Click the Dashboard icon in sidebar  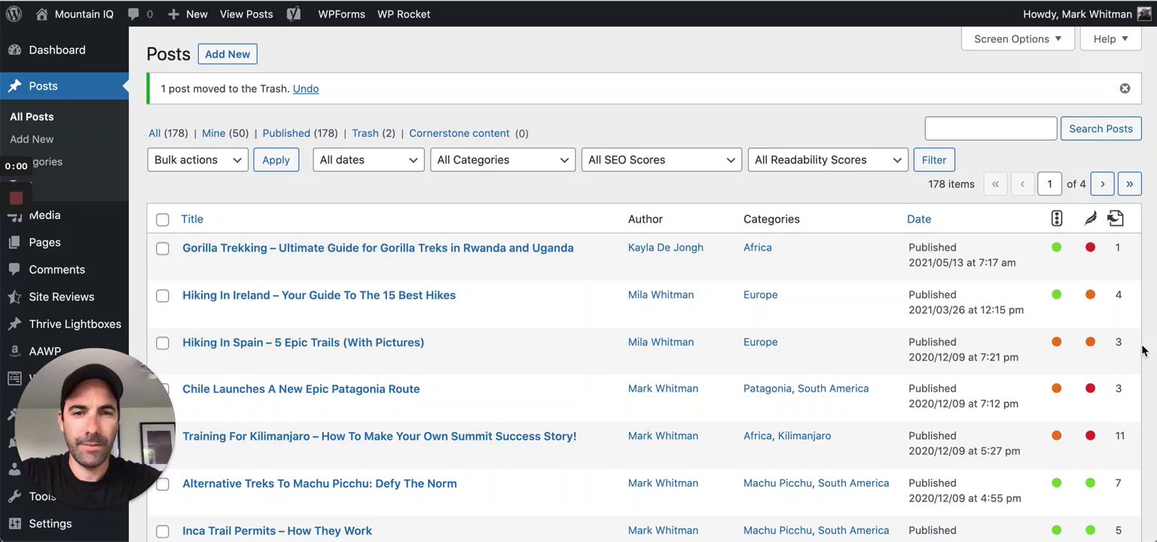click(x=14, y=50)
